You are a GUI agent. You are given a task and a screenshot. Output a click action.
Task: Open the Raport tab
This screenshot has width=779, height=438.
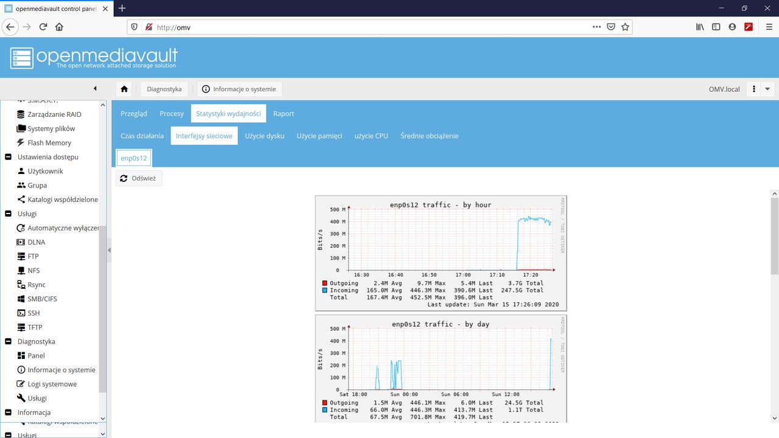[x=284, y=114]
